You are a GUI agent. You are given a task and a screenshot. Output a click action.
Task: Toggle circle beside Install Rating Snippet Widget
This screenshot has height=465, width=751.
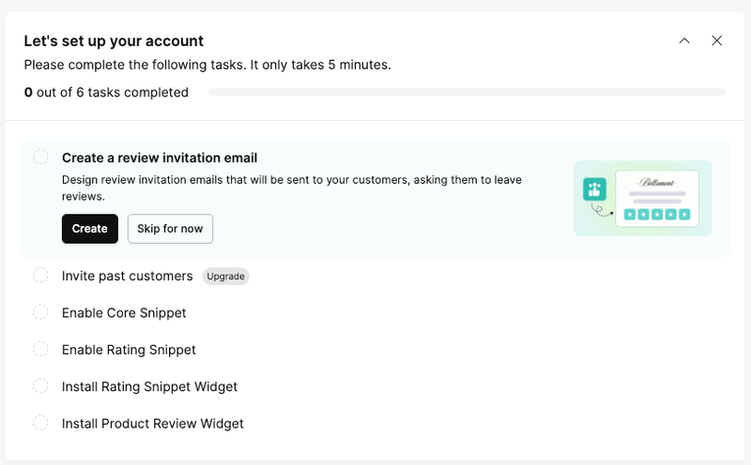(x=40, y=385)
